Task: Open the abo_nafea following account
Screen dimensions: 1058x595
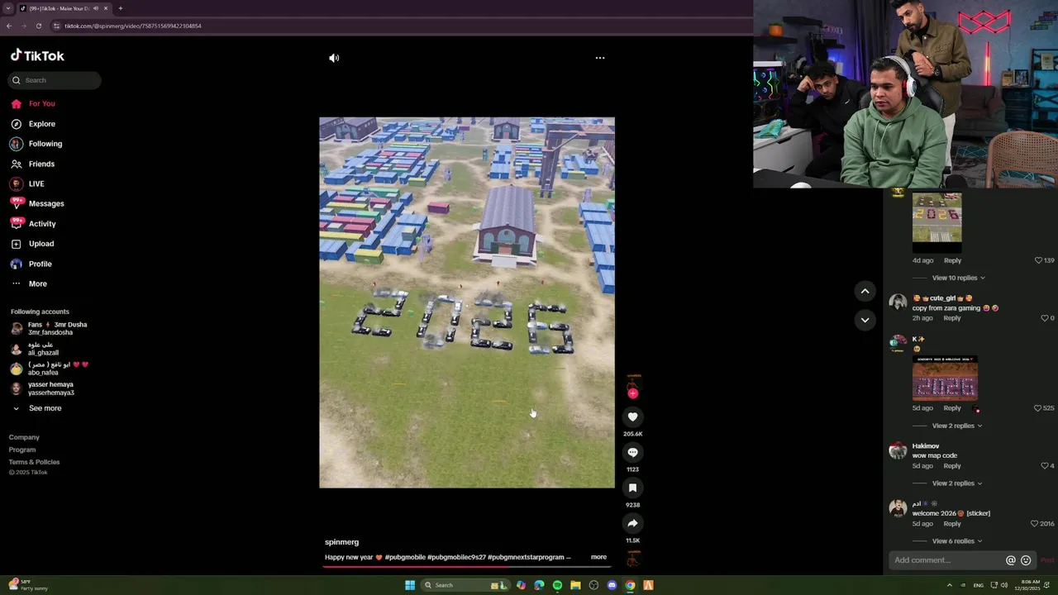Action: click(50, 368)
